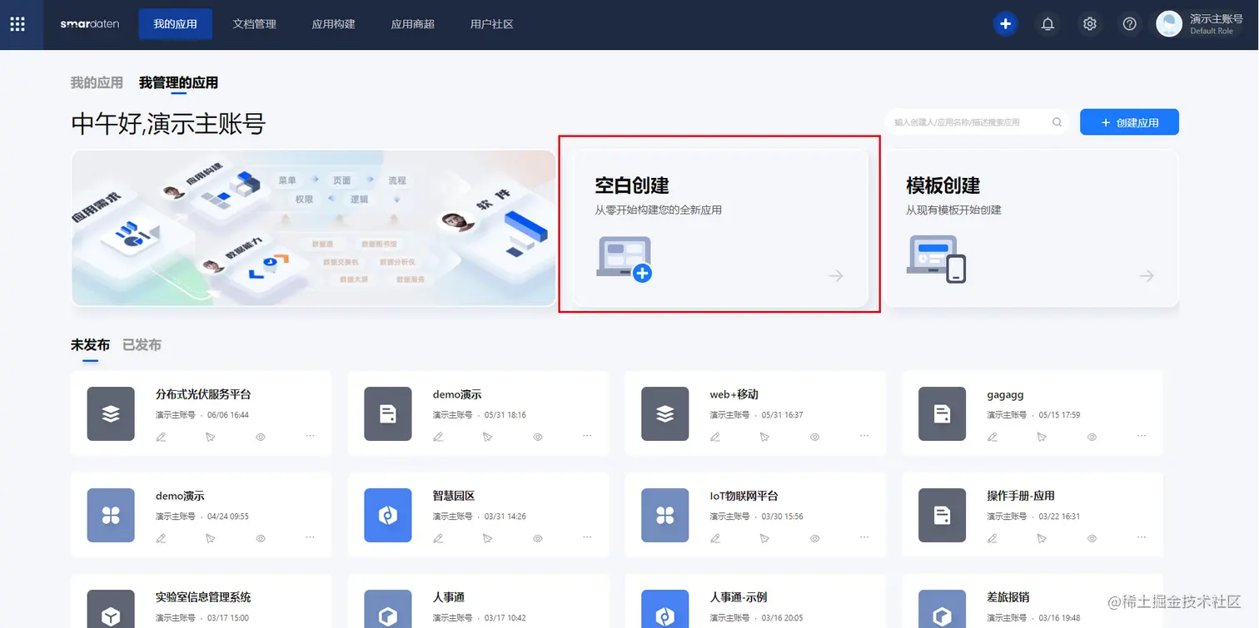The width and height of the screenshot is (1259, 628).
Task: Publish gagagg via its arrow icon
Action: pos(1042,436)
